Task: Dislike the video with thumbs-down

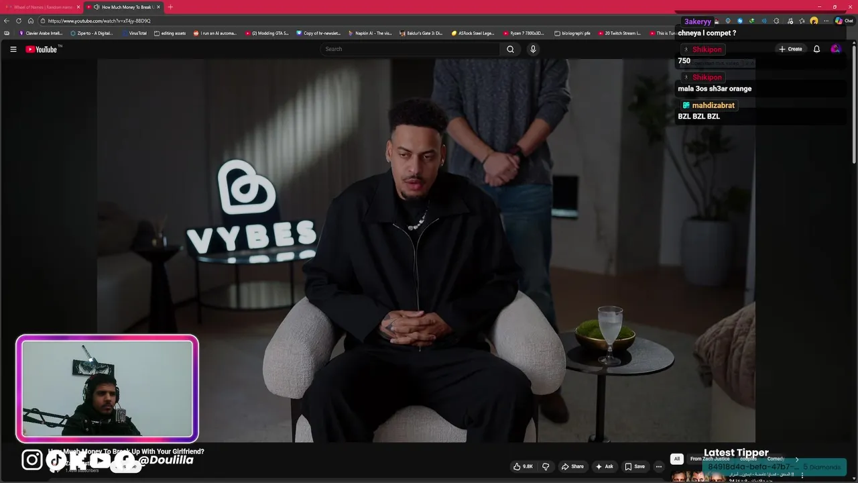Action: [545, 466]
